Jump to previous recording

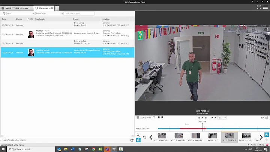coord(198,118)
